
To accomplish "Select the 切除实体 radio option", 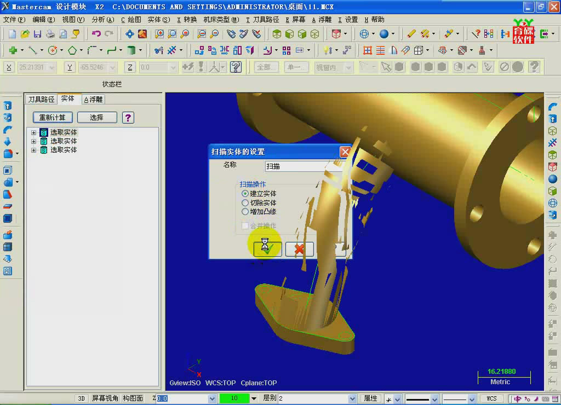I will pyautogui.click(x=245, y=202).
